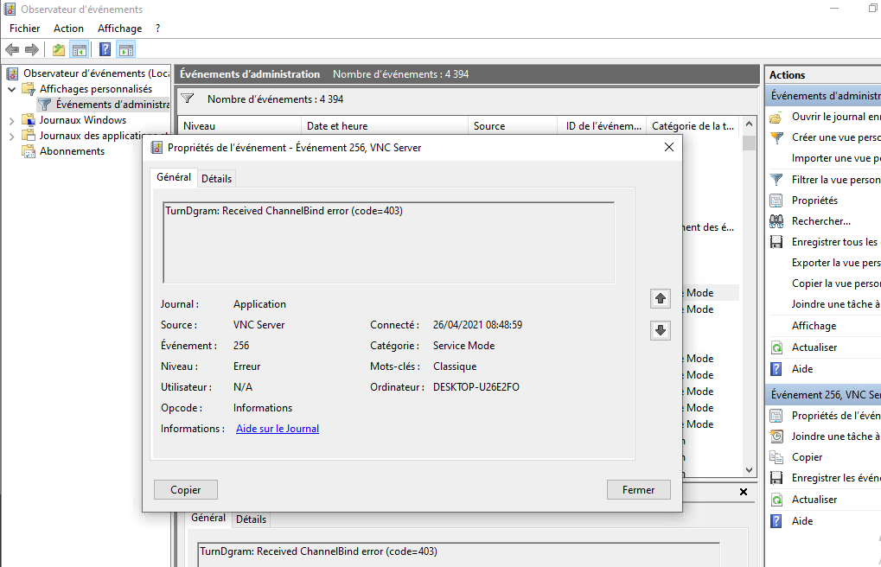
Task: Click 'Filtrer la vue personnalisée' action
Action: [x=835, y=180]
